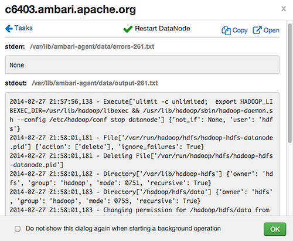Tick the do not show dialog checkbox
The image size is (293, 241).
[18, 229]
